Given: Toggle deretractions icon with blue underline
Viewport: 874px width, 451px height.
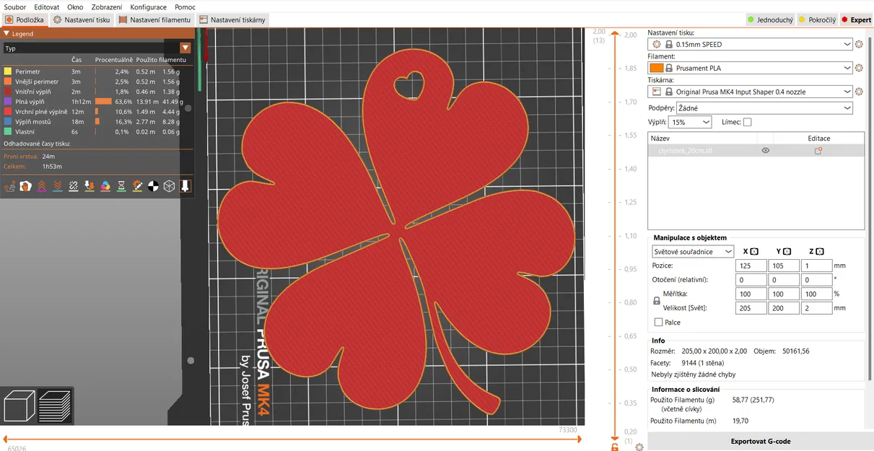Looking at the screenshot, I should [x=58, y=186].
